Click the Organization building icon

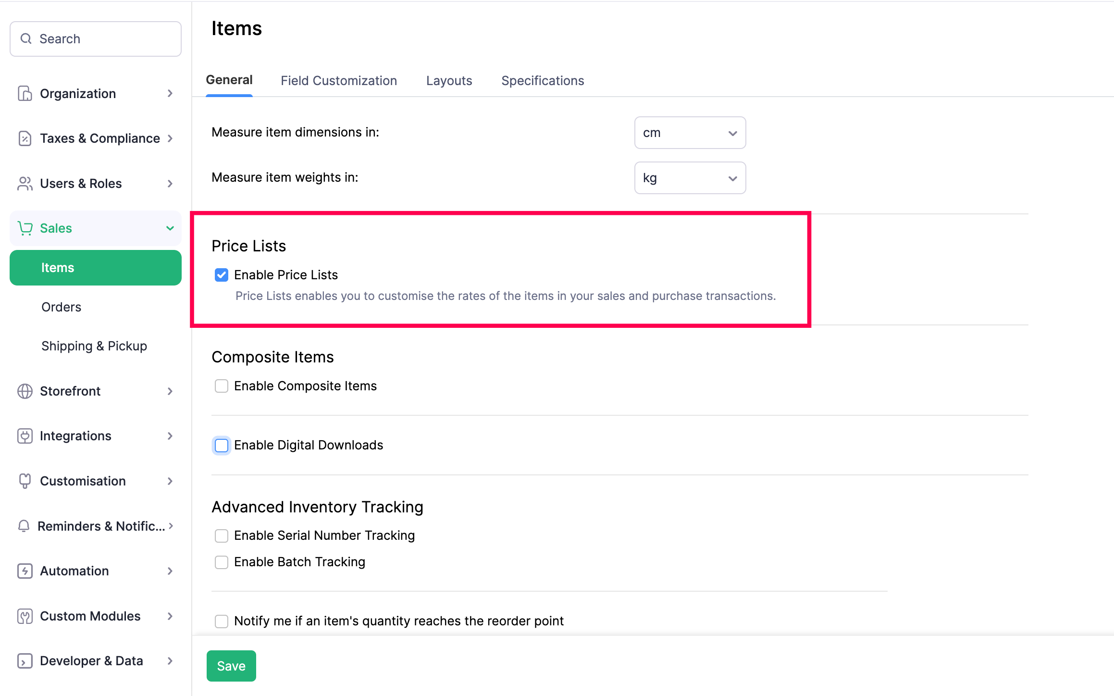point(25,93)
